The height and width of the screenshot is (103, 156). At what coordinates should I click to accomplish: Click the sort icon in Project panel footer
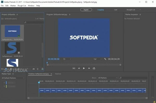[38, 69]
